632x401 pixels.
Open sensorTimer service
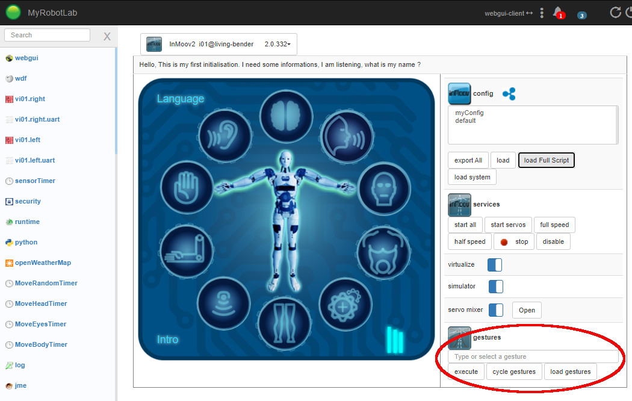(35, 181)
